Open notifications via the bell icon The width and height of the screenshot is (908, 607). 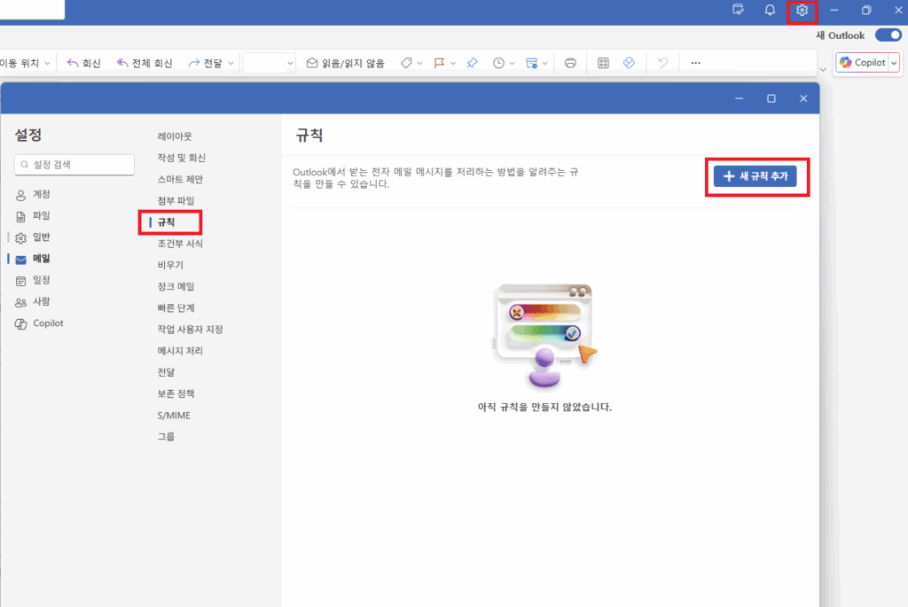[769, 11]
